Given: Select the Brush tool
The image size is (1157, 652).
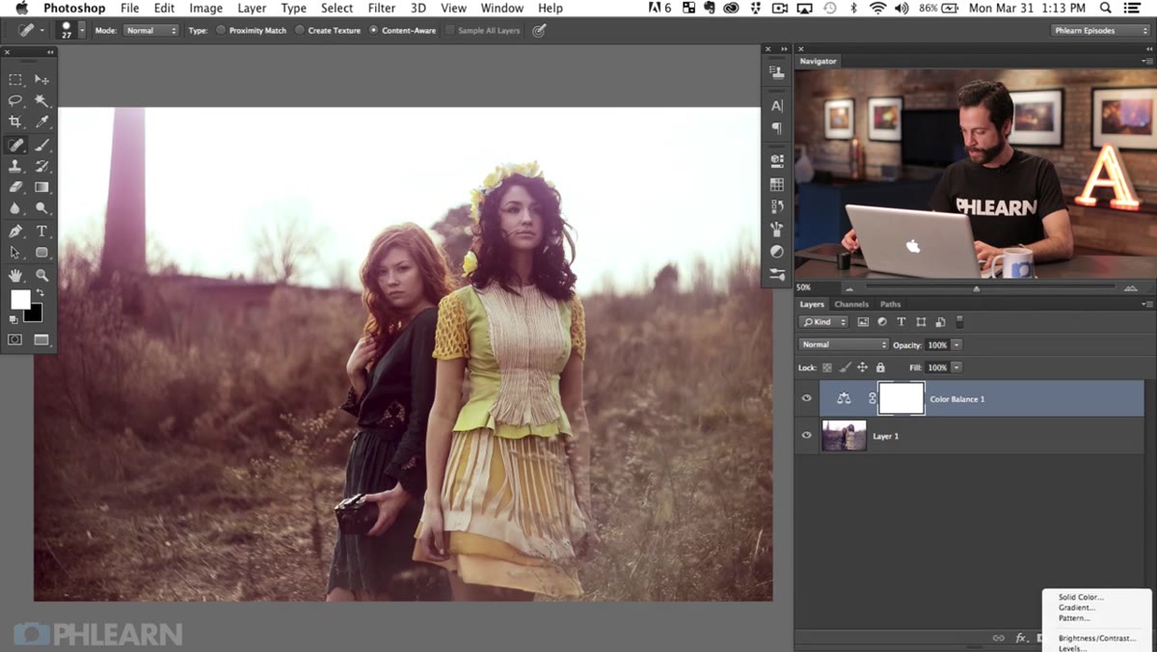Looking at the screenshot, I should (x=41, y=145).
